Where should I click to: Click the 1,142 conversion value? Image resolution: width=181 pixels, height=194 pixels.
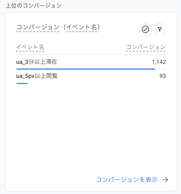click(x=159, y=62)
